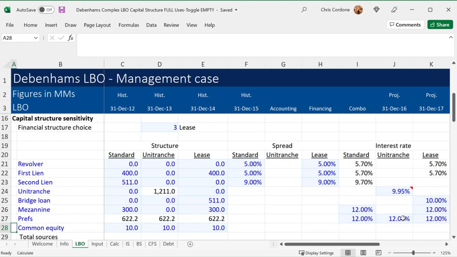Click the Insert Function fx icon
Image resolution: width=457 pixels, height=257 pixels.
tap(70, 38)
